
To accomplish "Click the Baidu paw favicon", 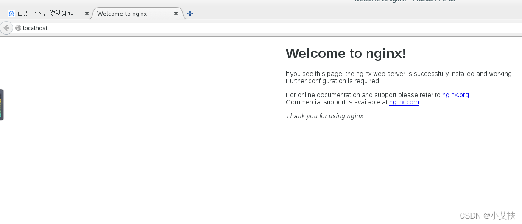I will coord(11,14).
